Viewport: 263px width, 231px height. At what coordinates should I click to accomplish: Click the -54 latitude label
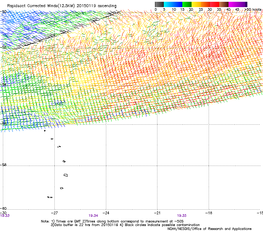tap(3, 84)
